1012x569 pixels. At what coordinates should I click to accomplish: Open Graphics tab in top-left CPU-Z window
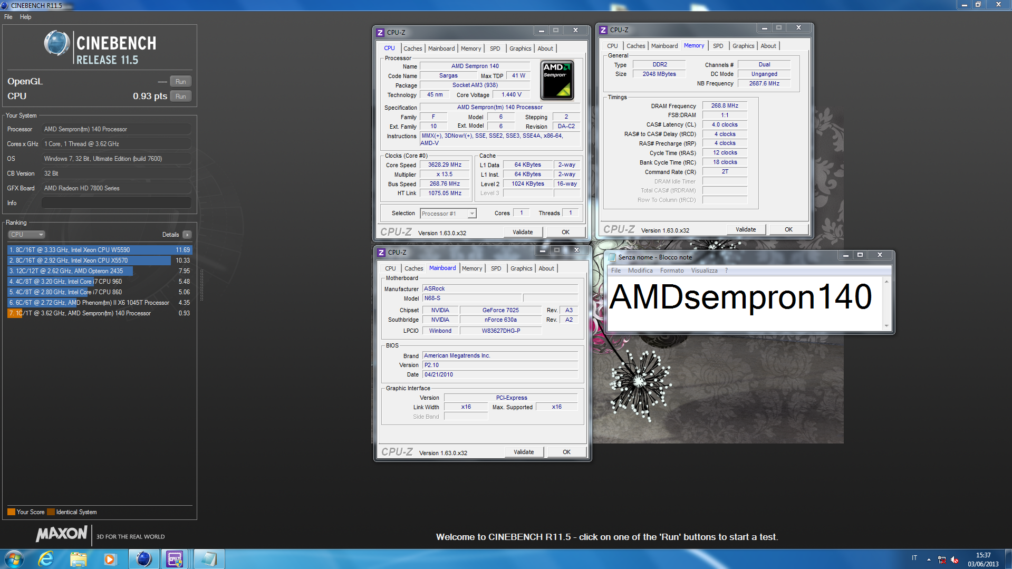[520, 49]
